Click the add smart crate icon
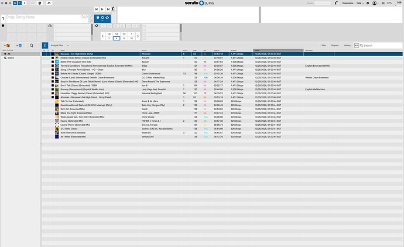This screenshot has height=247, width=404. (x=19, y=46)
